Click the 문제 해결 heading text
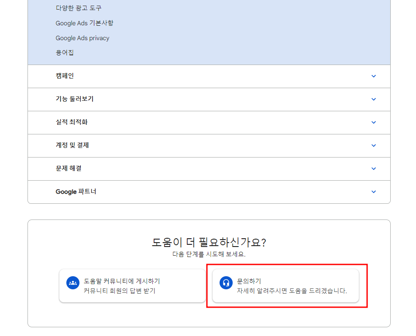 pos(69,168)
